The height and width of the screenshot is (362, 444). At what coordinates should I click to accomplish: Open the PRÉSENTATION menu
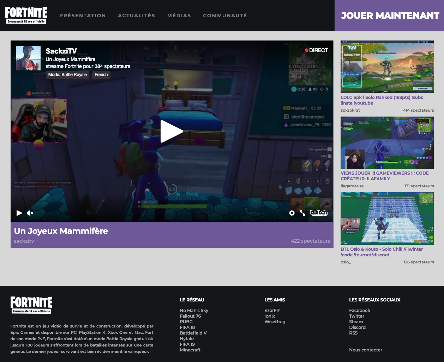[83, 15]
